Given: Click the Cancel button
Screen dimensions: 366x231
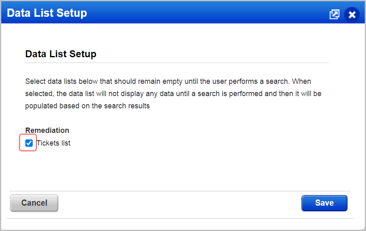Looking at the screenshot, I should (34, 203).
